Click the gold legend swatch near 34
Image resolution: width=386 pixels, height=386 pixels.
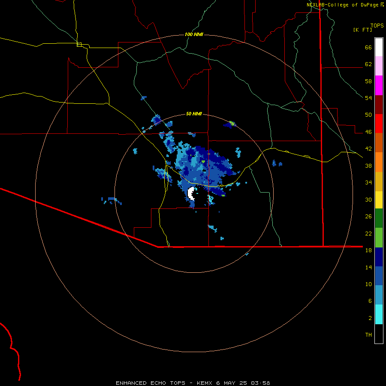point(379,181)
